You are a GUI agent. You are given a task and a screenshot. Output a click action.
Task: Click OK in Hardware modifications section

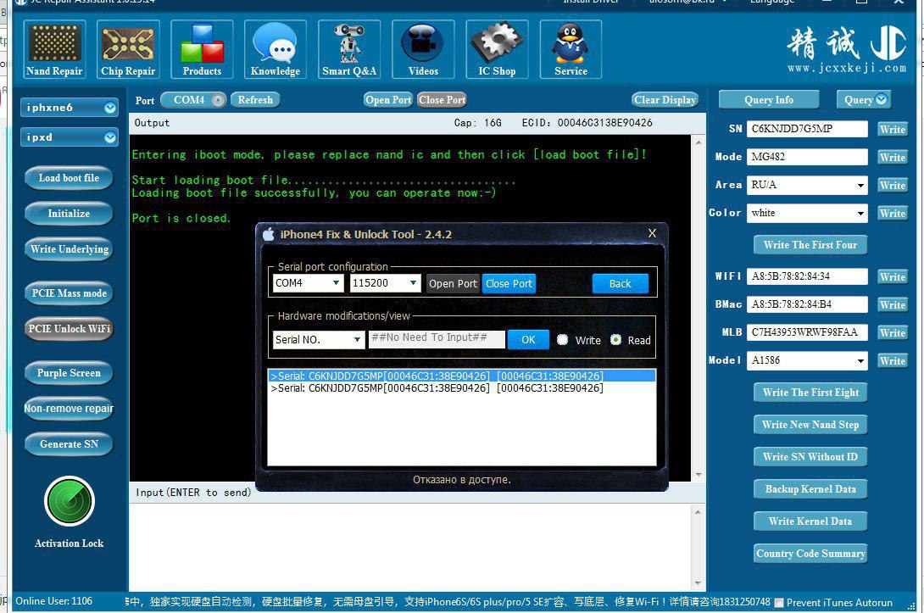tap(528, 339)
